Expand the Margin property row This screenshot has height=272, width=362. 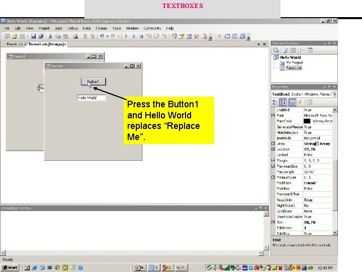coord(273,160)
